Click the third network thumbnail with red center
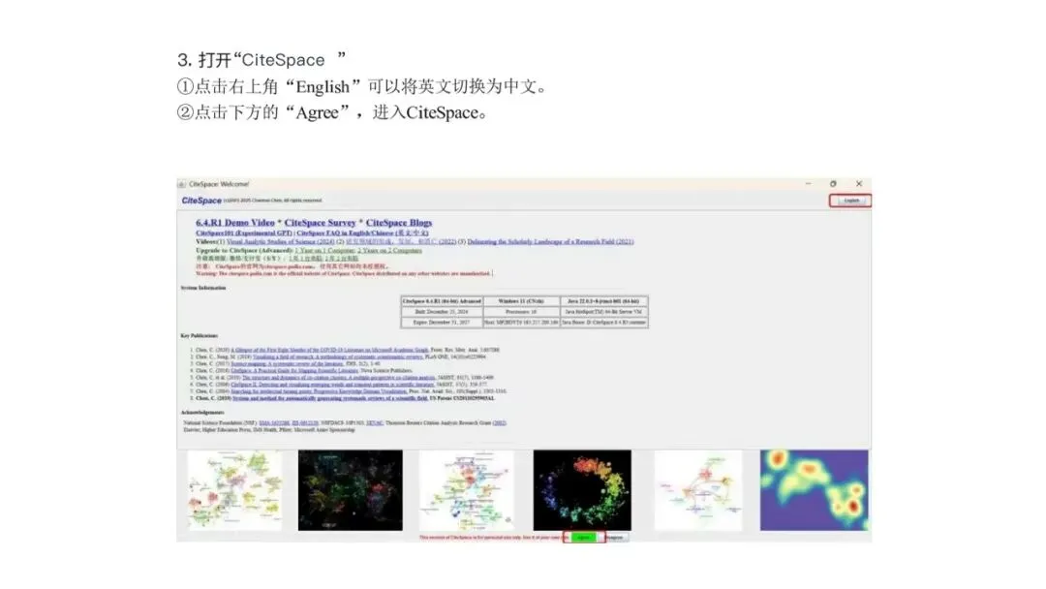1046x589 pixels. [466, 490]
